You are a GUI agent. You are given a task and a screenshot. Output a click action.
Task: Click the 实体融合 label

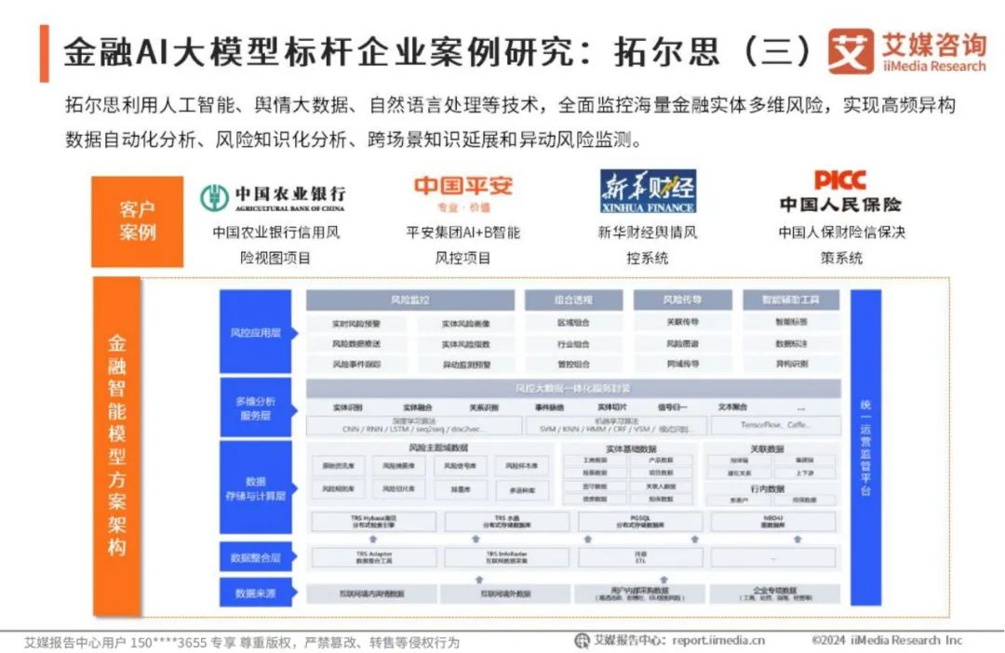(x=417, y=407)
